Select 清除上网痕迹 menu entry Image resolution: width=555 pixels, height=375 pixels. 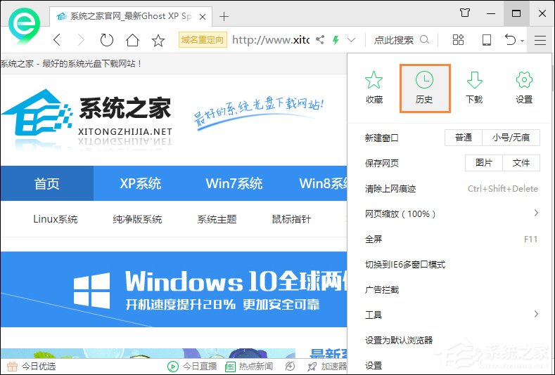(390, 189)
